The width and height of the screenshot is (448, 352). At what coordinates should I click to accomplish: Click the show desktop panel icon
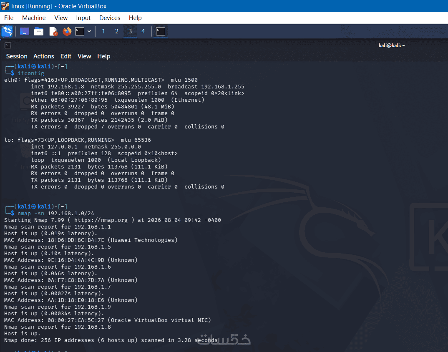click(25, 31)
